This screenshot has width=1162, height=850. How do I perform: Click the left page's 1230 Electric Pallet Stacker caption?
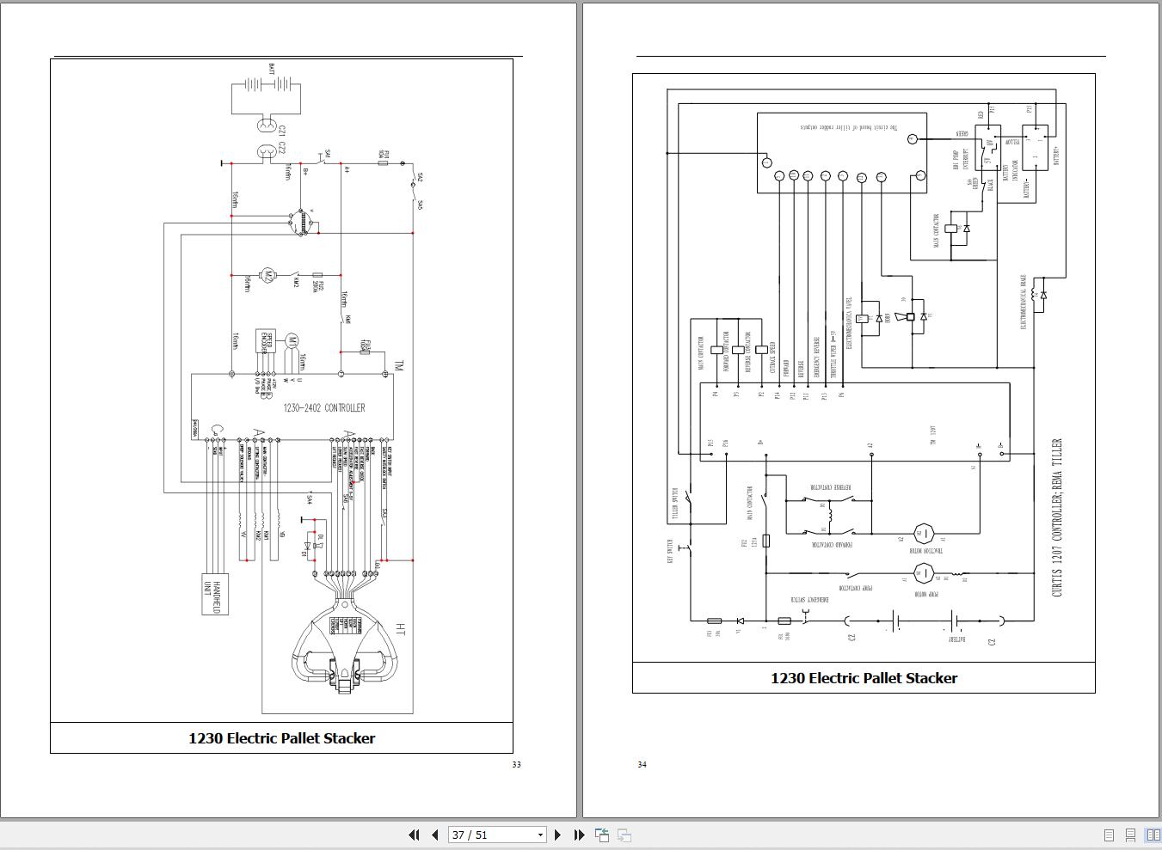tap(281, 738)
